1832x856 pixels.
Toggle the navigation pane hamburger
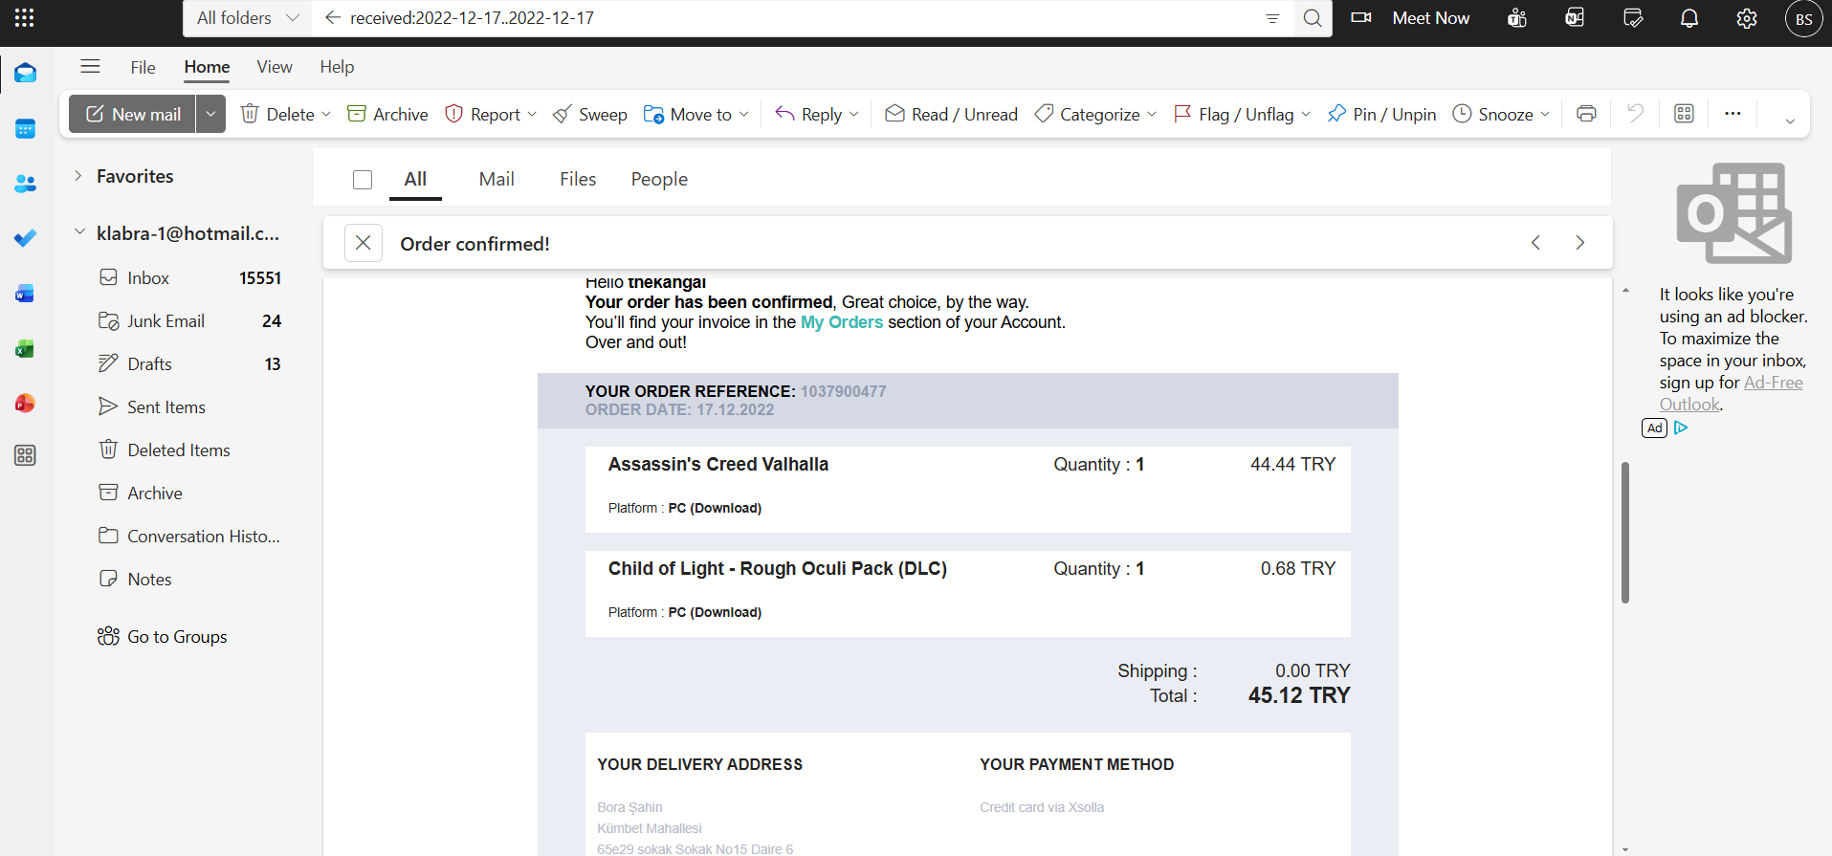point(91,66)
